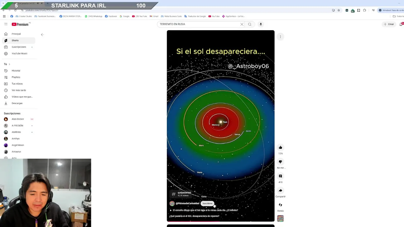
Task: Click the back arrow beside the sidebar
Action: click(x=42, y=35)
